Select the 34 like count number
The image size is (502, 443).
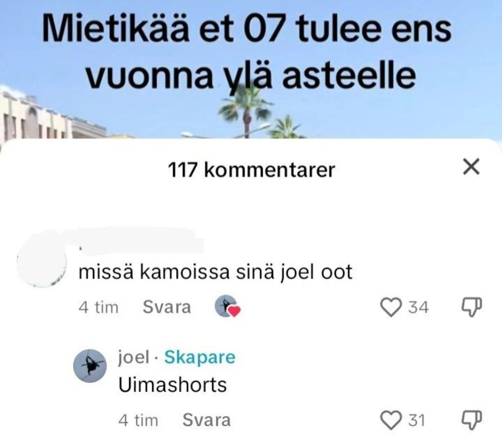point(418,307)
